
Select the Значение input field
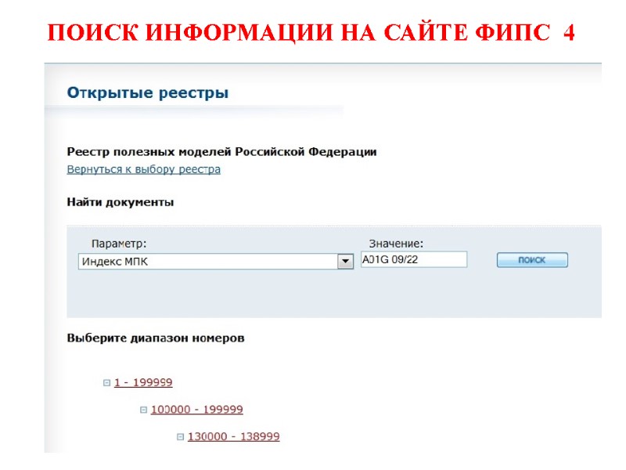(412, 258)
